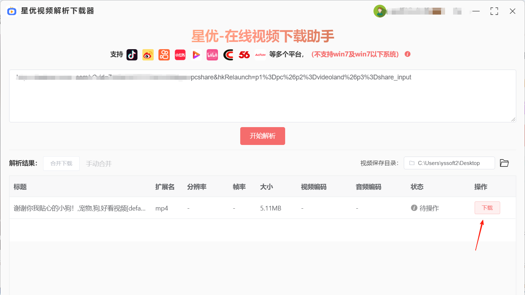Click the info icon beside 待操作 status
The height and width of the screenshot is (295, 525).
tap(414, 208)
